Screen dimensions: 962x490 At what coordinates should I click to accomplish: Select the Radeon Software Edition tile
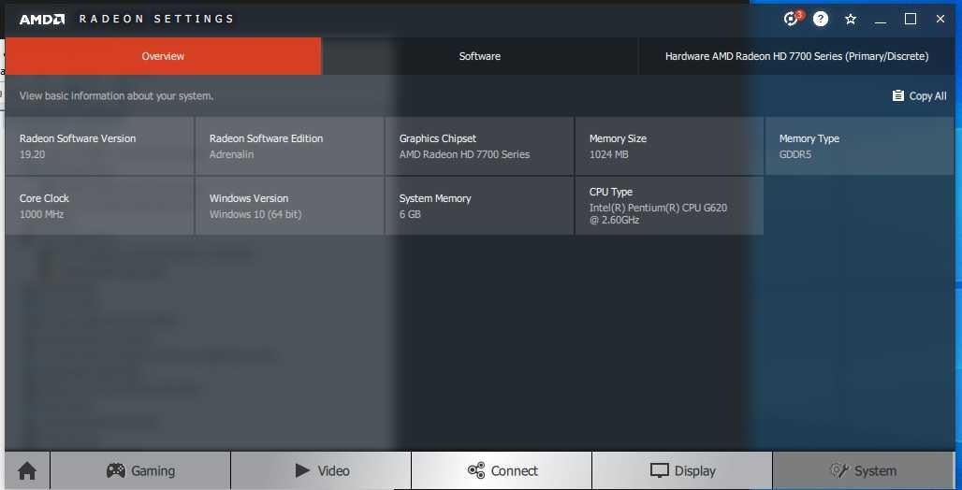(x=289, y=146)
